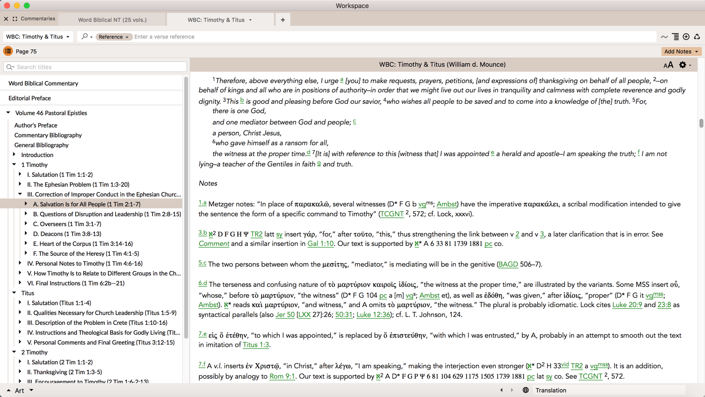The image size is (705, 397).
Task: Collapse the 2 Timothy section
Action: (x=14, y=353)
